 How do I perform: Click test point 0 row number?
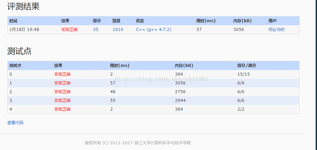[11, 74]
